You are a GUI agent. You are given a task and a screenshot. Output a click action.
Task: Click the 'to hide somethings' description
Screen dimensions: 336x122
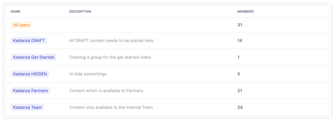[88, 74]
